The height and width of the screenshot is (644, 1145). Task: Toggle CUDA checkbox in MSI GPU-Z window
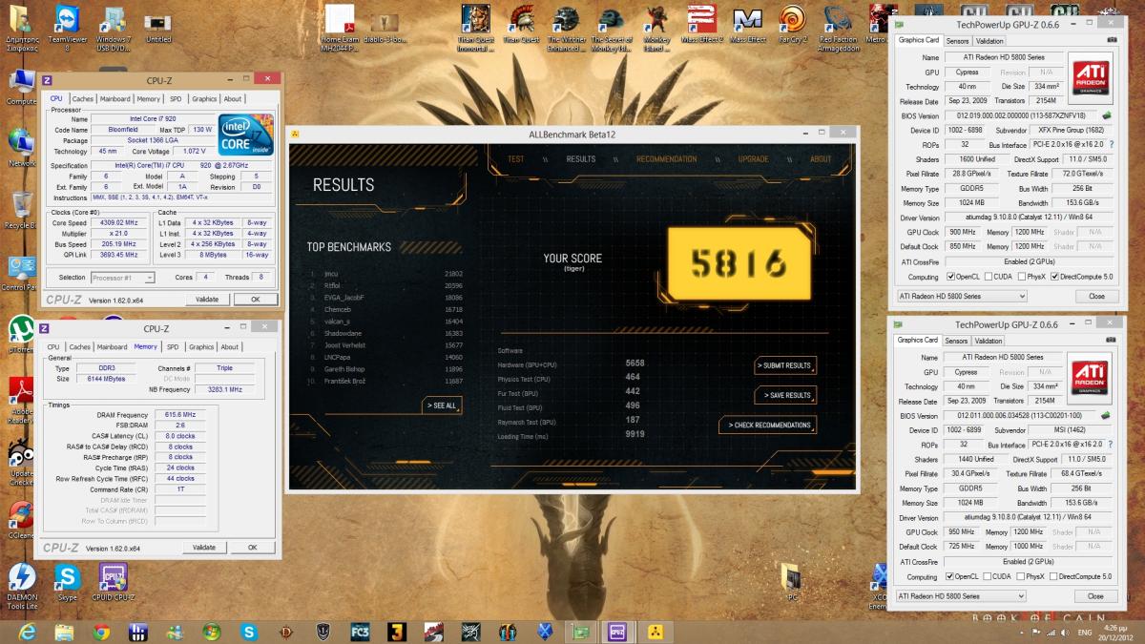tap(987, 576)
